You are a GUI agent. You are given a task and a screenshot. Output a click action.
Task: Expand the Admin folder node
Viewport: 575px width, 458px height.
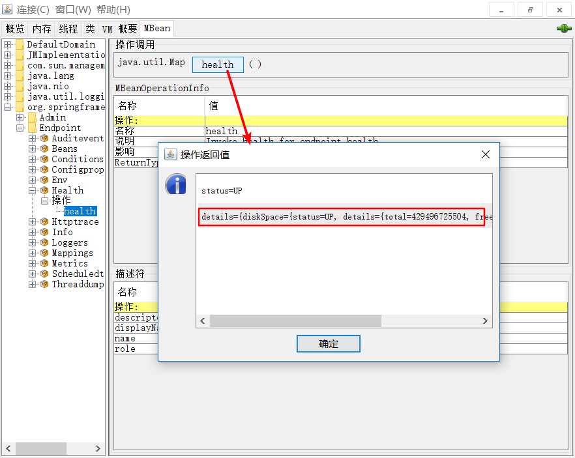click(x=20, y=117)
